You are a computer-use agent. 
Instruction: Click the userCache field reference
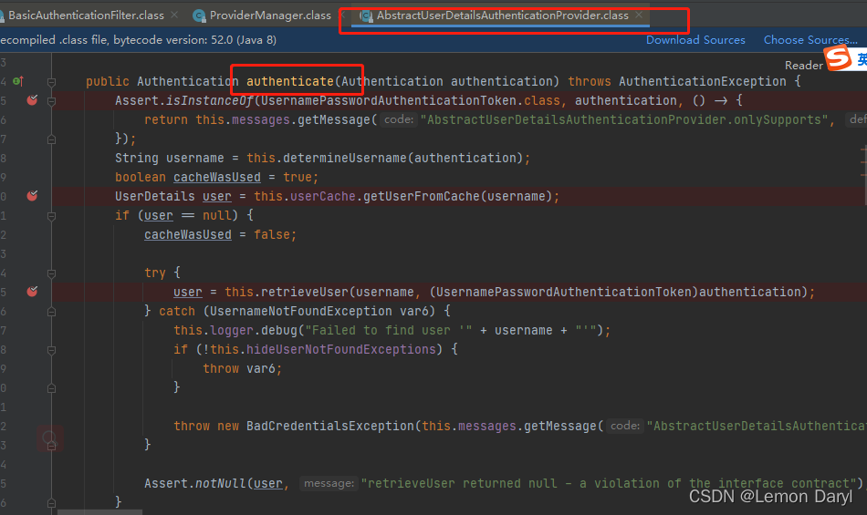click(x=323, y=196)
